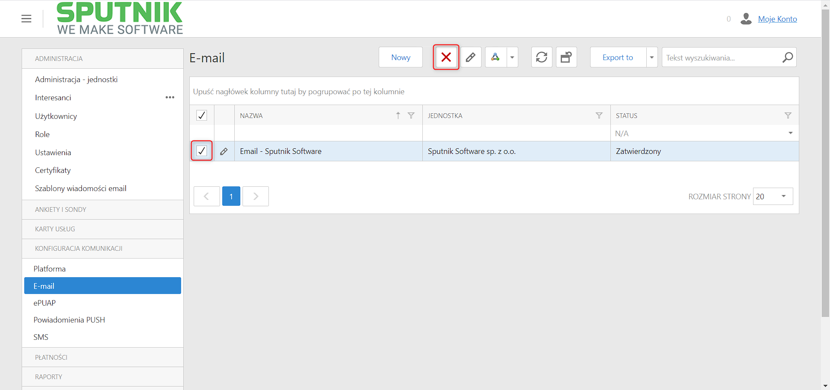
Task: Open the NAZWA column filter icon
Action: (411, 115)
